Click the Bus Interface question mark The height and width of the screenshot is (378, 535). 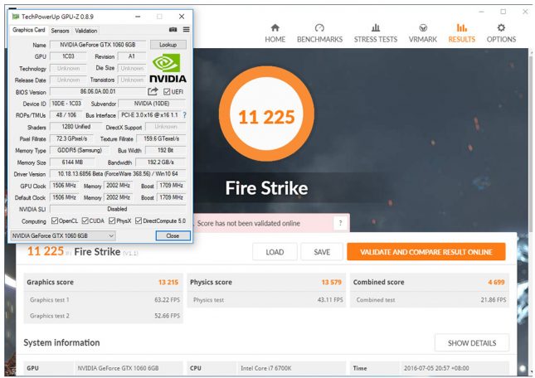click(x=185, y=115)
